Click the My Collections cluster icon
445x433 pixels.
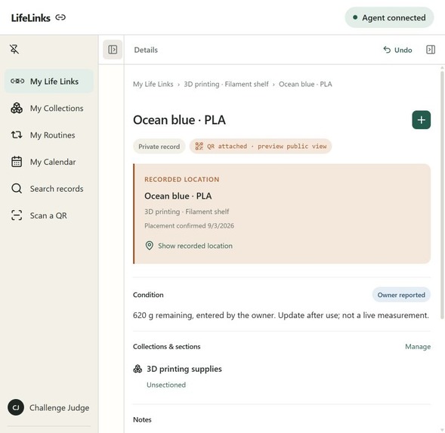[x=17, y=108]
